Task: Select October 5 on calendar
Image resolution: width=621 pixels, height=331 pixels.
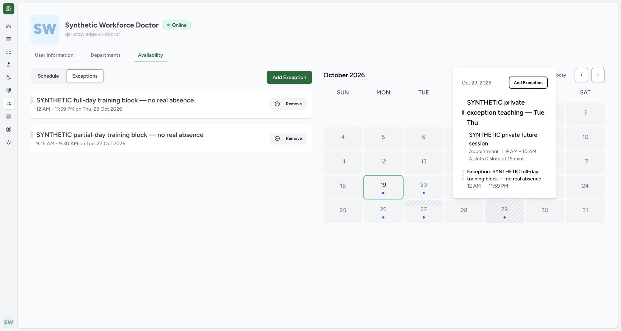Action: 383,138
